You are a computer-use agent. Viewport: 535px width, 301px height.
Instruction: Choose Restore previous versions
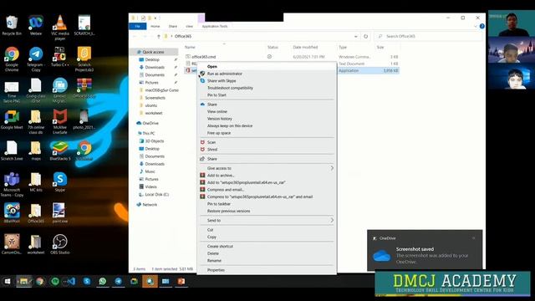point(228,212)
